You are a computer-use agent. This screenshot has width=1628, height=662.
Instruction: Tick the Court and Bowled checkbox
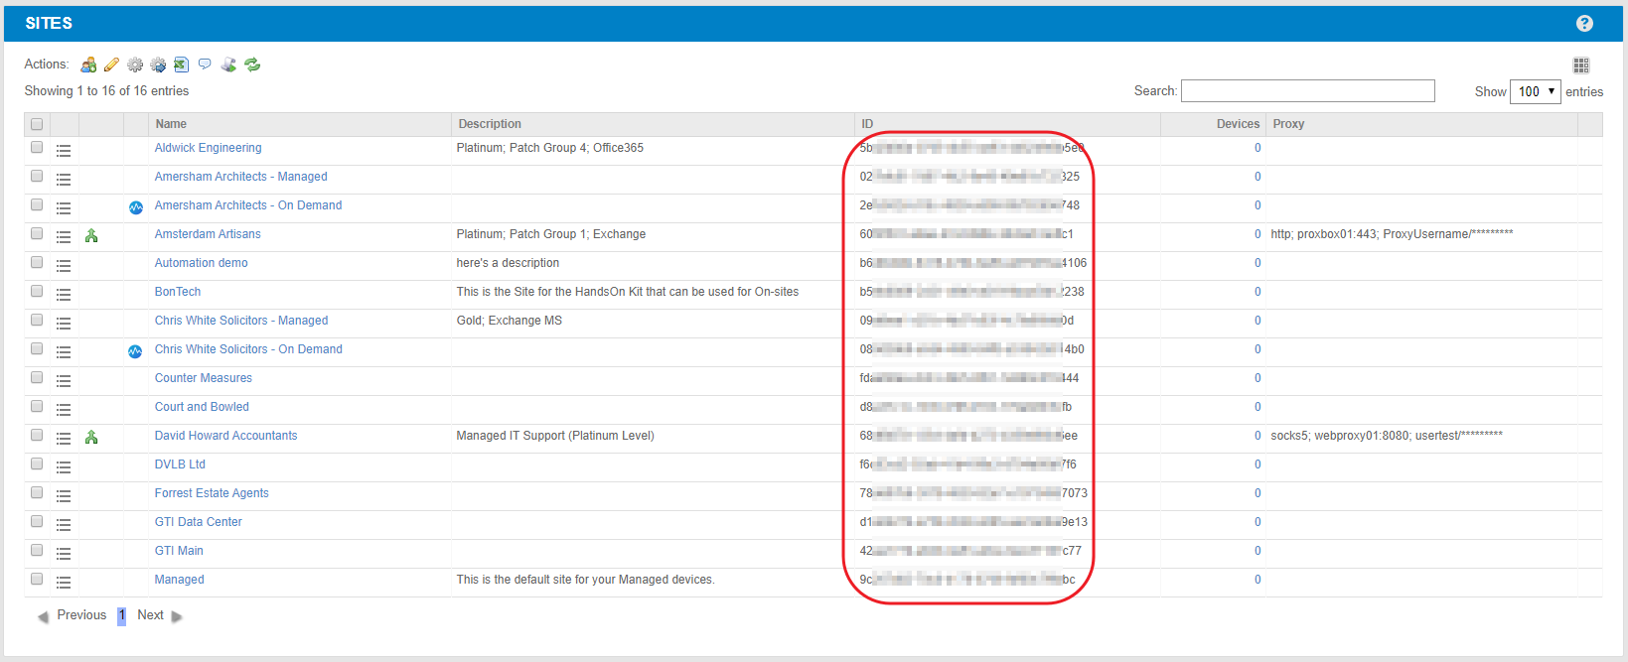(37, 406)
